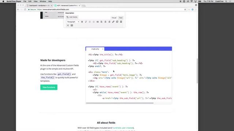Image resolution: width=234 pixels, height=131 pixels.
Task: Align text right in editor toolbar
Action: pyautogui.click(x=109, y=22)
